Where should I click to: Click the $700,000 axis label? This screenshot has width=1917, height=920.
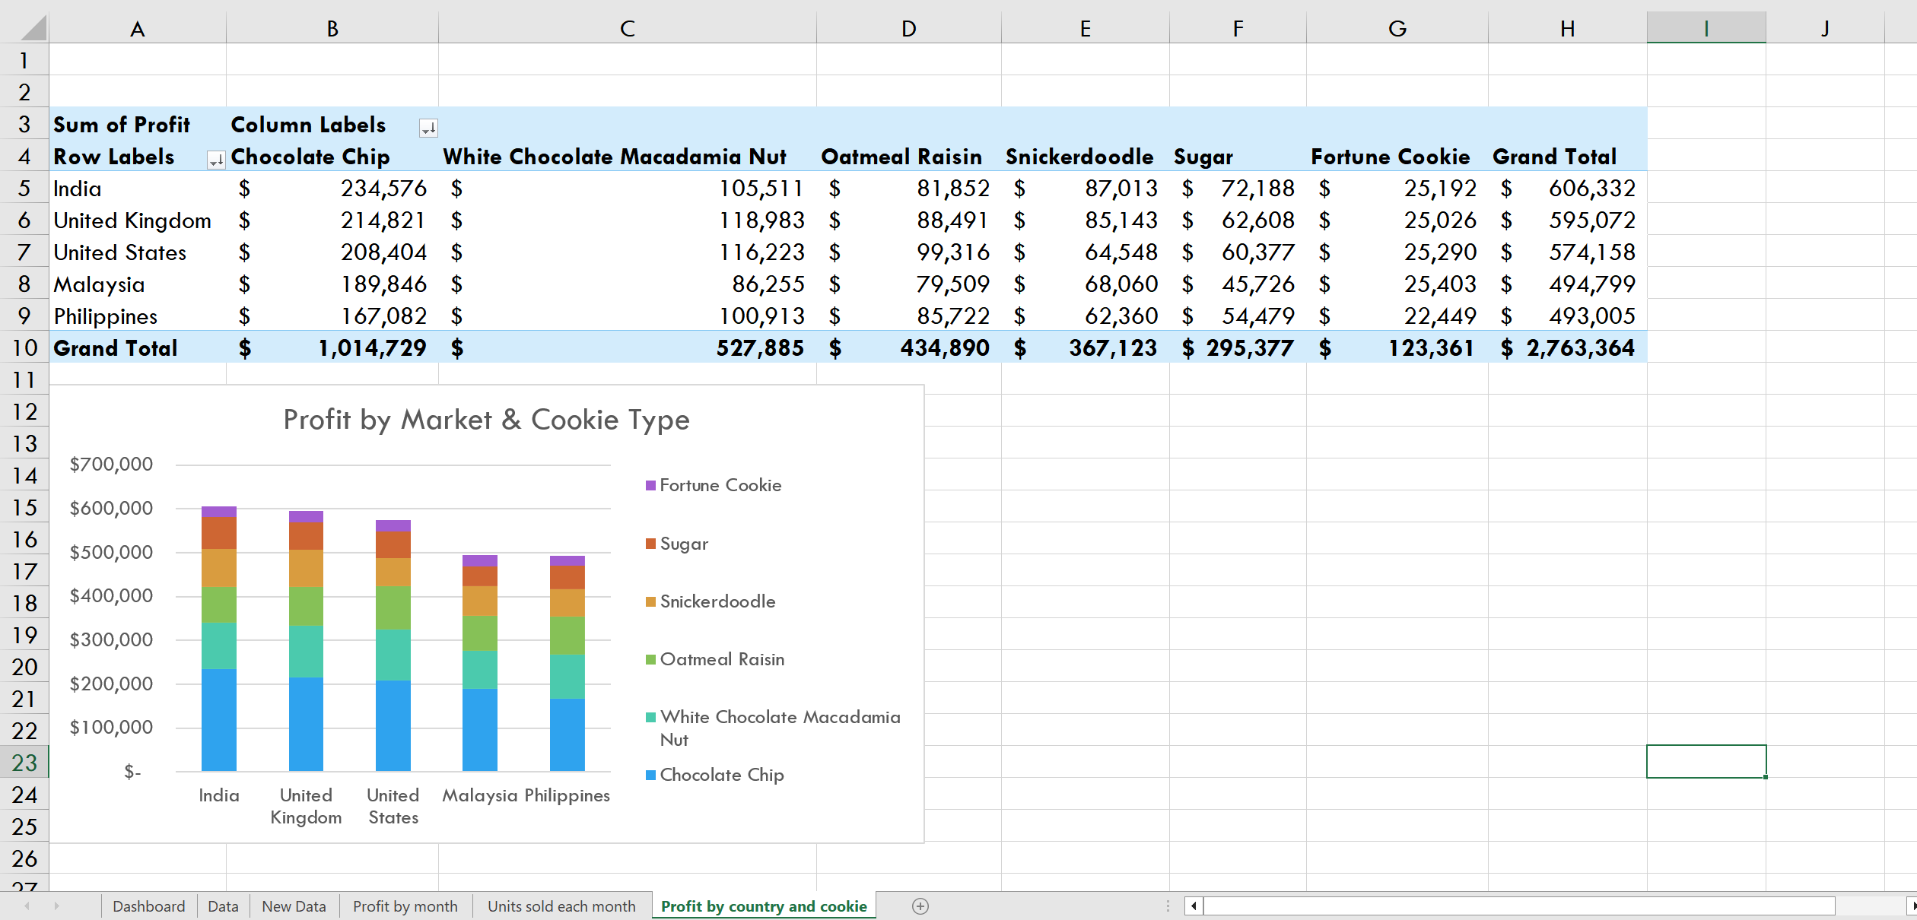(111, 464)
